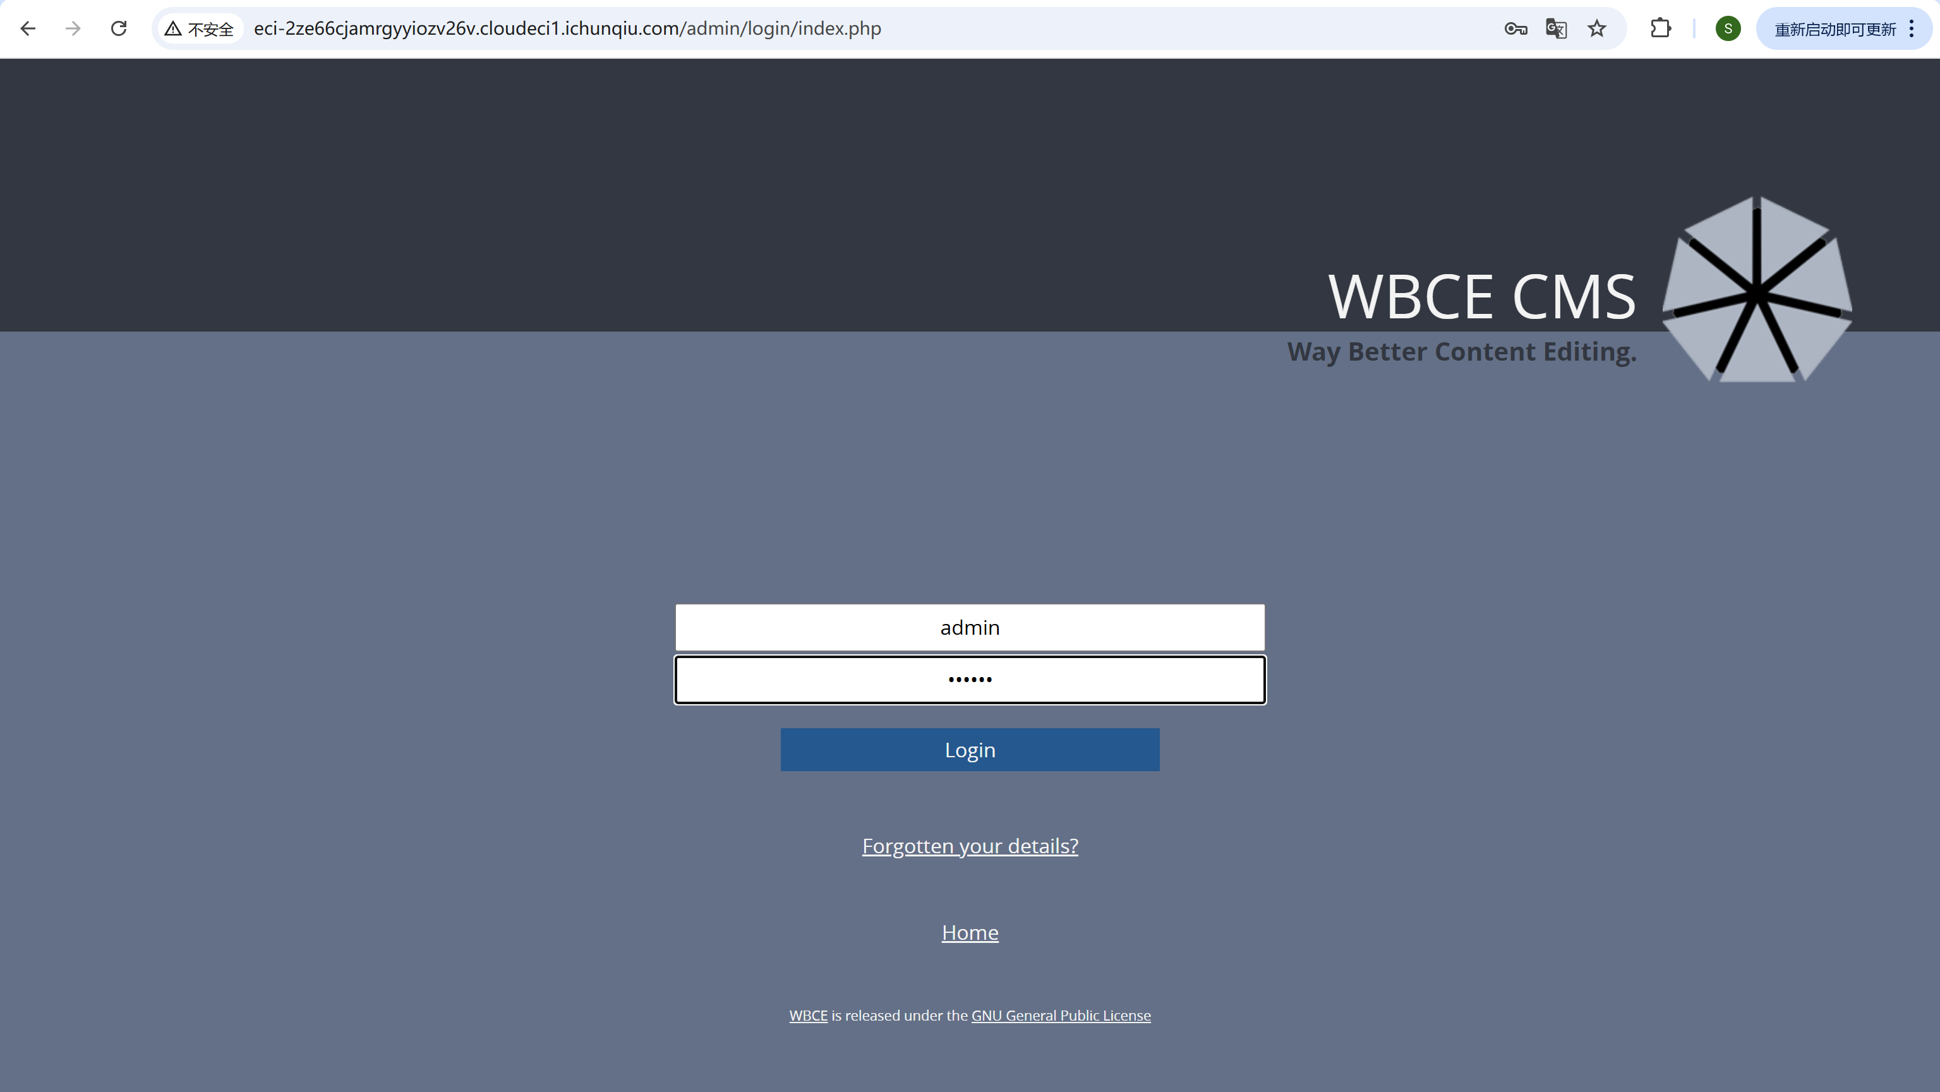Select the URL in the address bar
Image resolution: width=1940 pixels, height=1092 pixels.
pyautogui.click(x=567, y=28)
